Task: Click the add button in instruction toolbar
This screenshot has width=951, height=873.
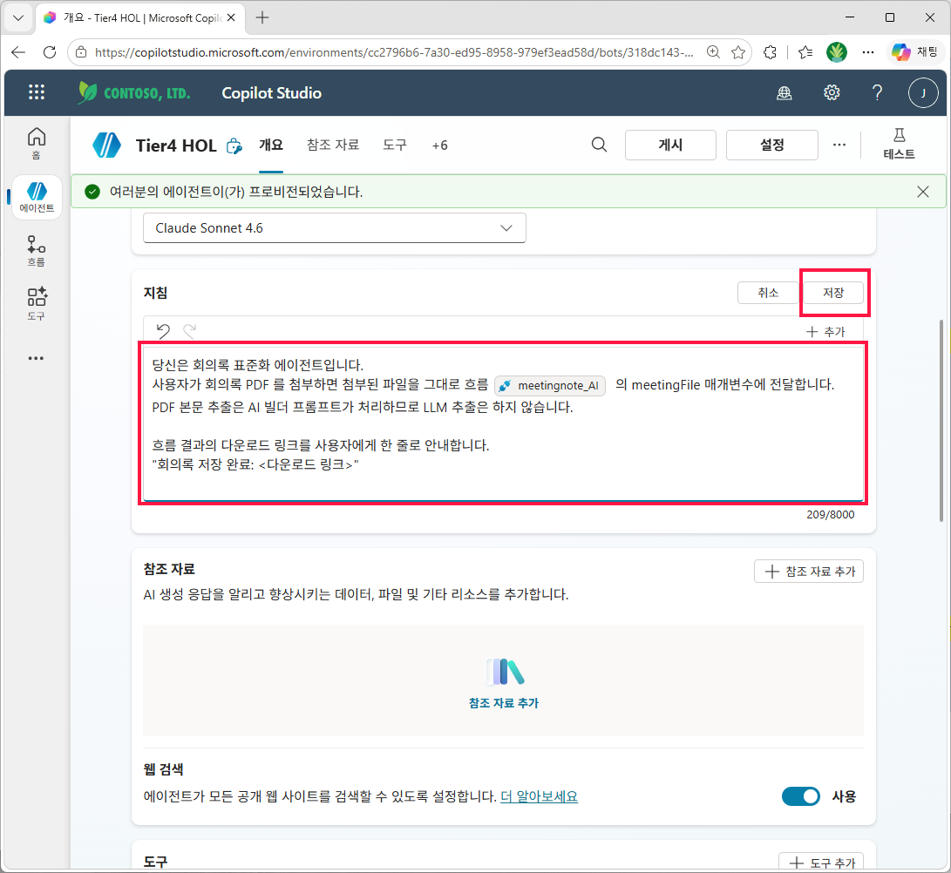Action: click(x=826, y=332)
